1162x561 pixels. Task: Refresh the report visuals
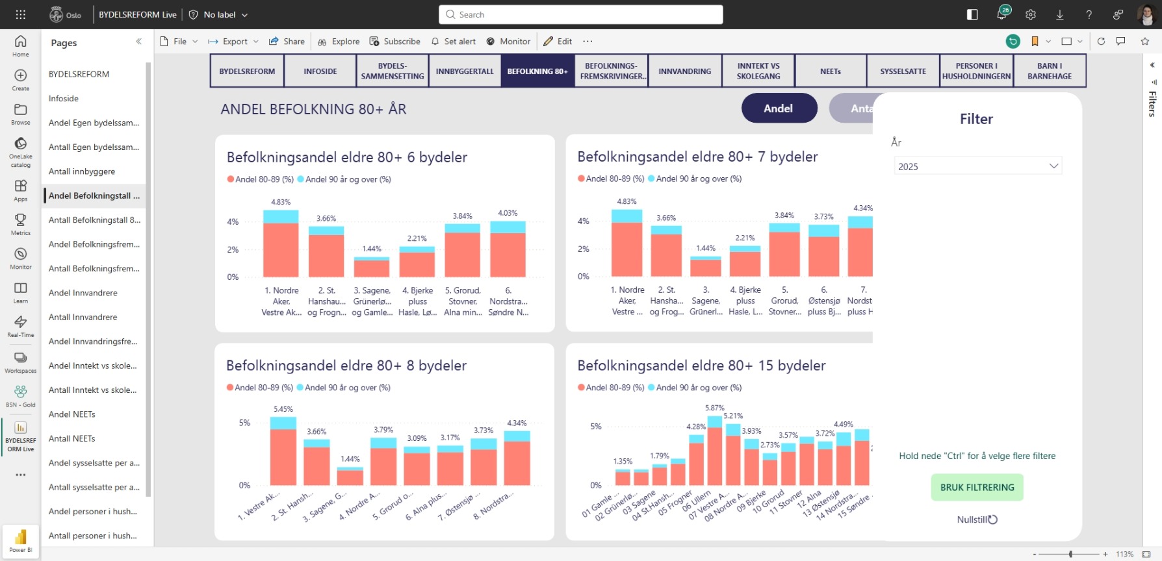(x=1101, y=41)
